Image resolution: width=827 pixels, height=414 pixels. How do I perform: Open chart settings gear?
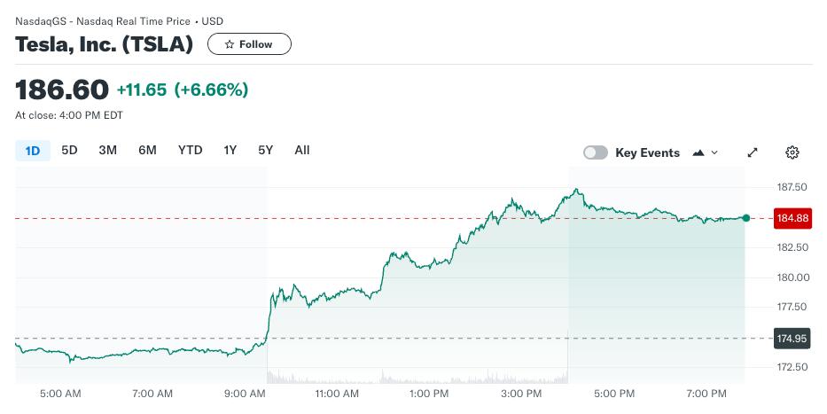(792, 152)
